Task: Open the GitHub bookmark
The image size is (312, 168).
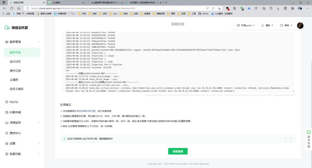Action: point(203,14)
